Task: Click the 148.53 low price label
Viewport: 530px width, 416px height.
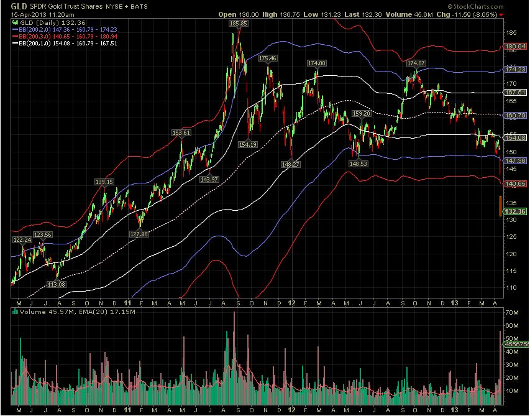Action: click(359, 164)
